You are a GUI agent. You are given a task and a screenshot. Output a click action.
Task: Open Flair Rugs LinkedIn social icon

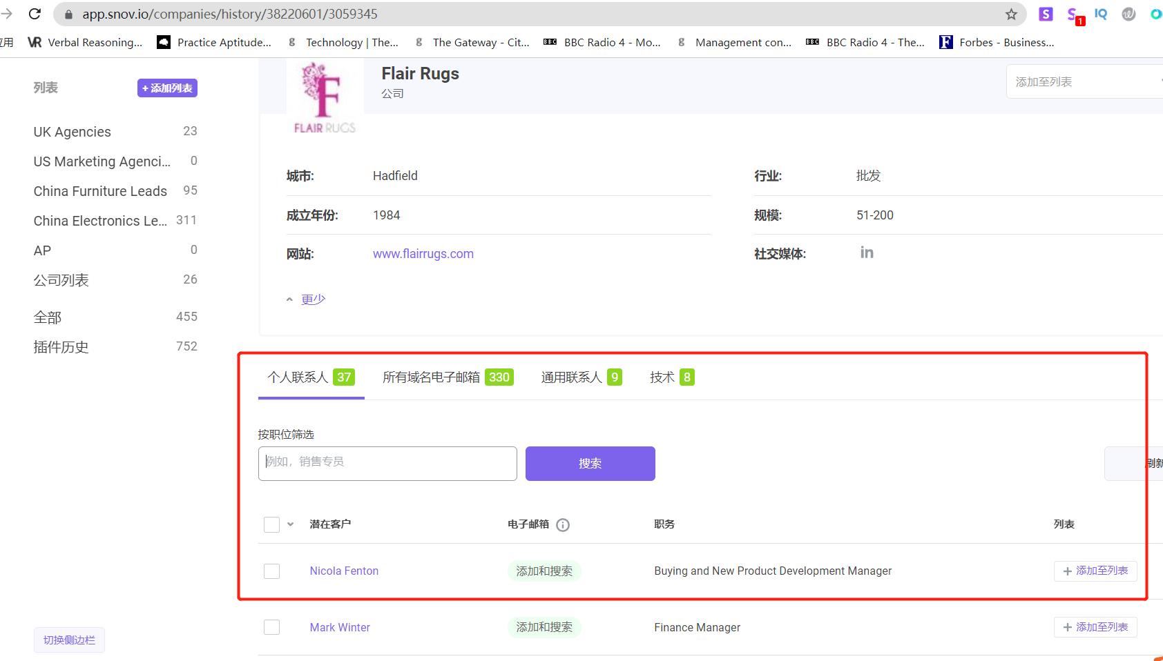point(867,253)
